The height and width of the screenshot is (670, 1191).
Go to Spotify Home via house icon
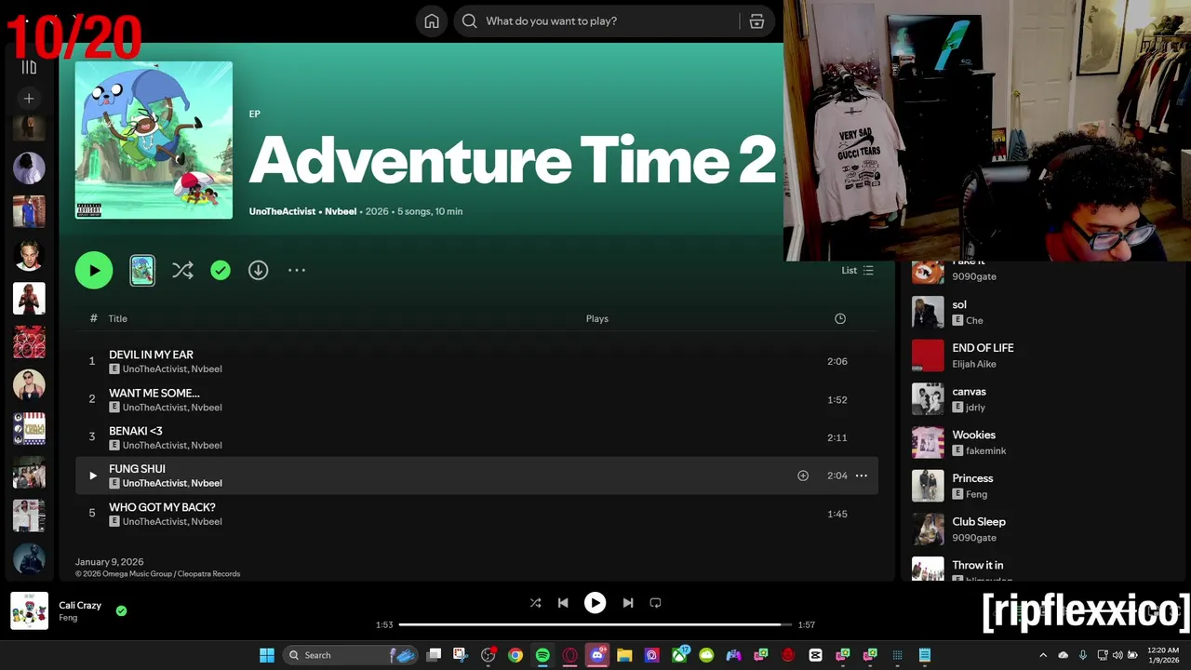[432, 21]
